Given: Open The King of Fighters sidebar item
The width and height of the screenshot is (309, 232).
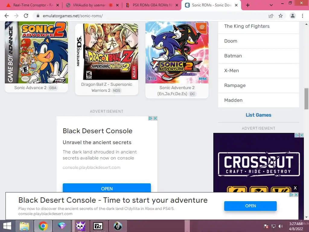Looking at the screenshot, I should 259,26.
